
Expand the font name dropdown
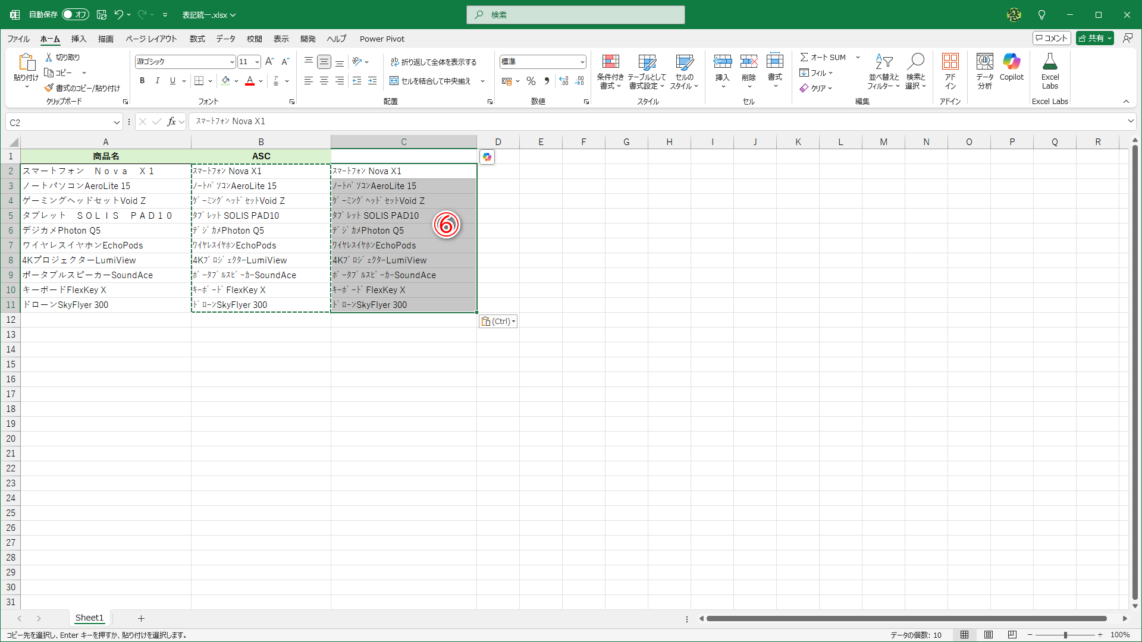coord(232,62)
